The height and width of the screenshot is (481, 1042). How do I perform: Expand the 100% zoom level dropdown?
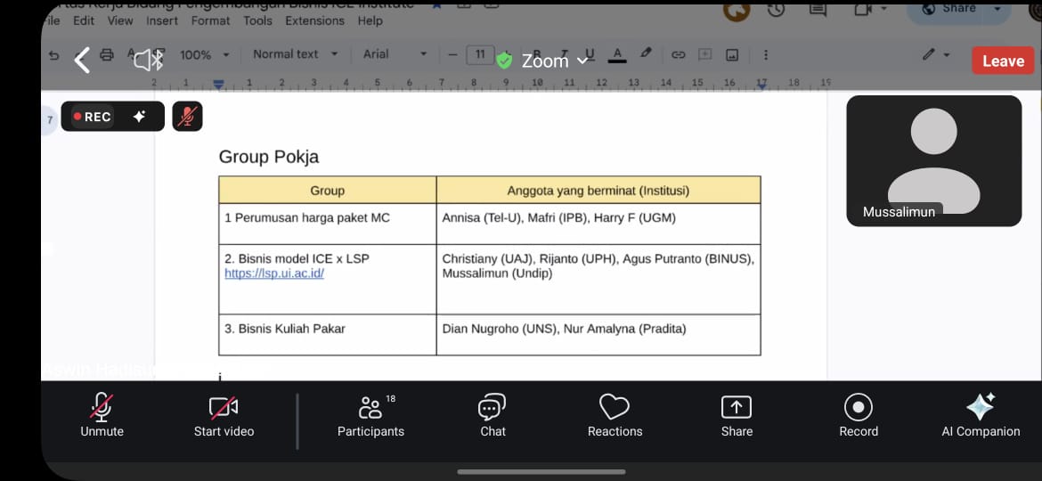tap(204, 54)
